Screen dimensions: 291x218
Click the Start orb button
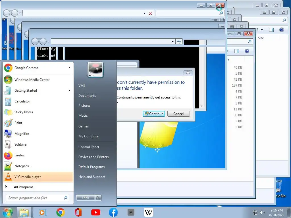[8, 212]
